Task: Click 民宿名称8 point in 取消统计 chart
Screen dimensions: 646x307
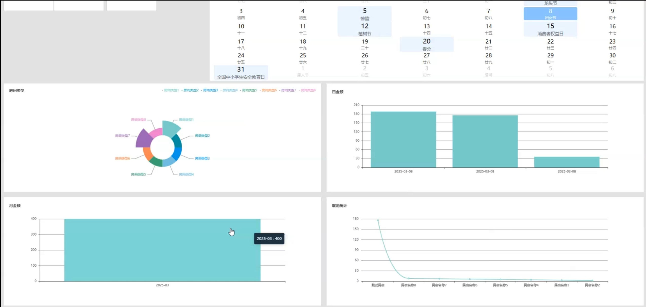Action: [x=408, y=278]
